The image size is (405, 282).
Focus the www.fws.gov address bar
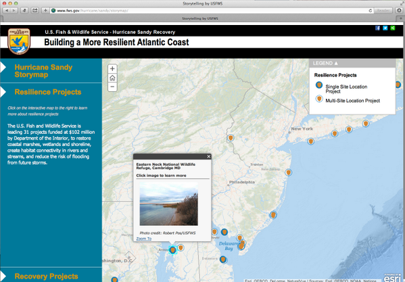(x=212, y=11)
